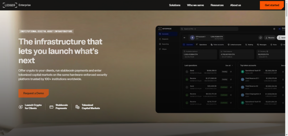Click the Launch Crypto for Clients coin icon
288x136 pixels.
click(21, 107)
